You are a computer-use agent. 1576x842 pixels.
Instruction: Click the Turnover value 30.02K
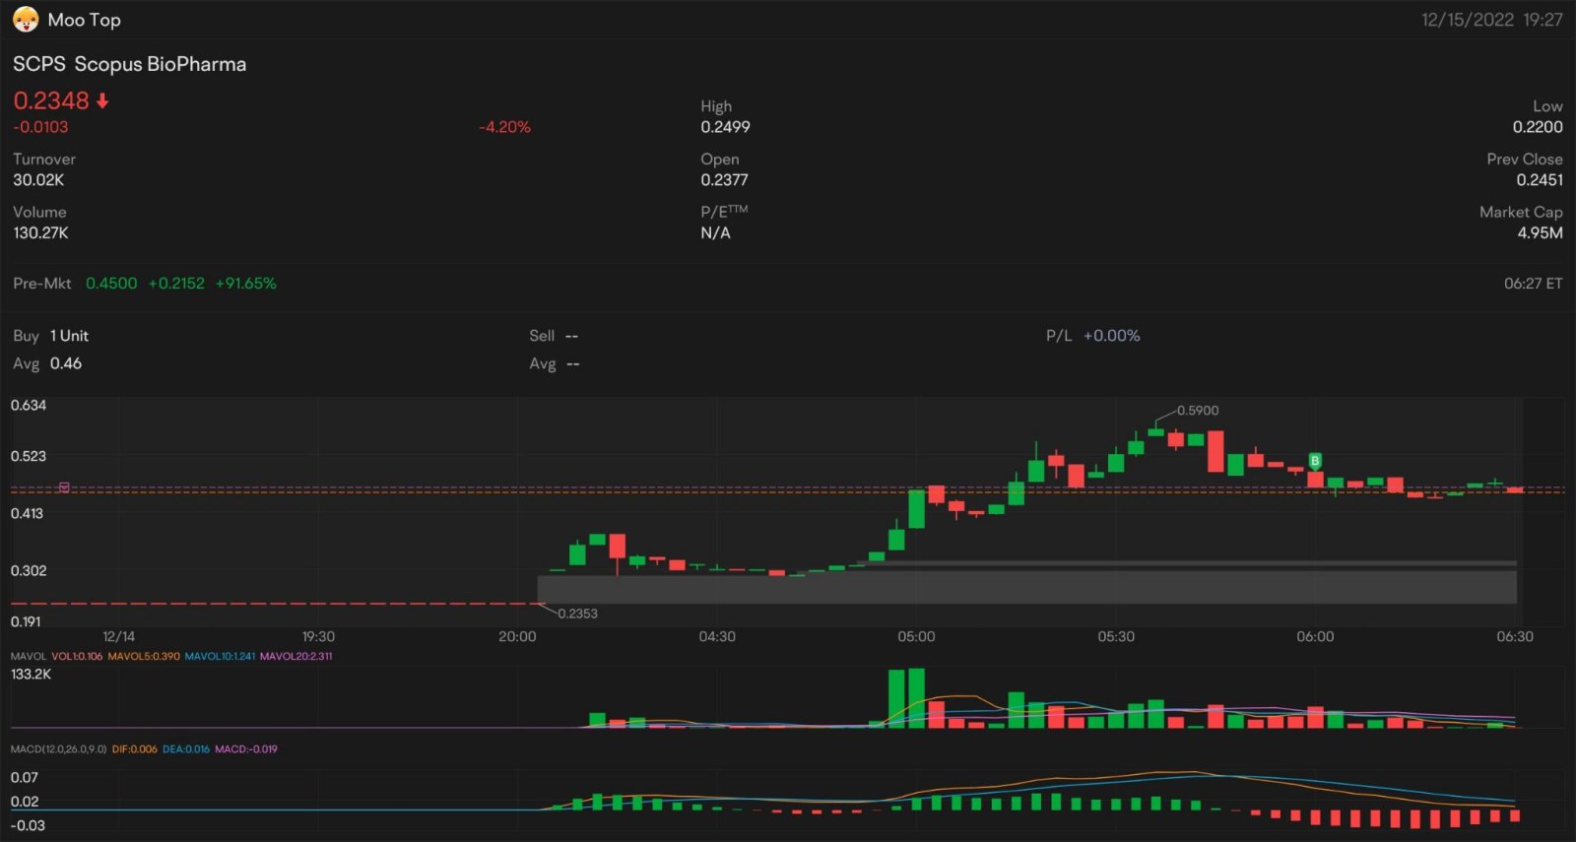click(38, 180)
